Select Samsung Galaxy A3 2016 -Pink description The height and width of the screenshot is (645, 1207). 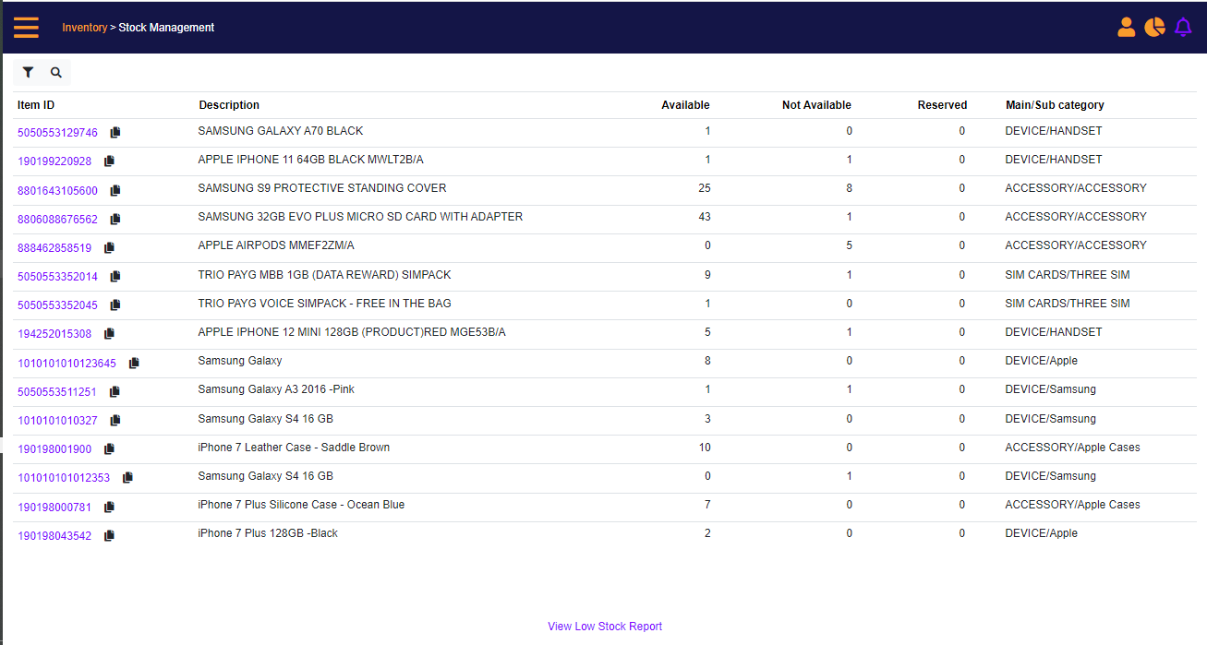(276, 389)
